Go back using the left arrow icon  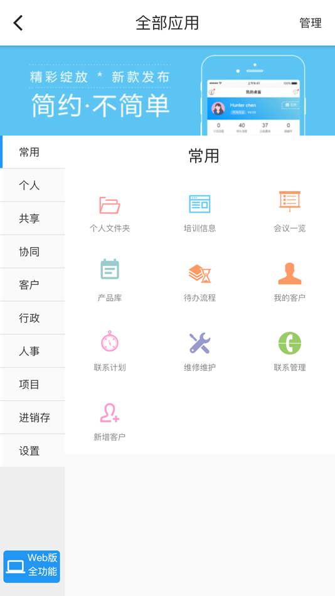[x=18, y=23]
